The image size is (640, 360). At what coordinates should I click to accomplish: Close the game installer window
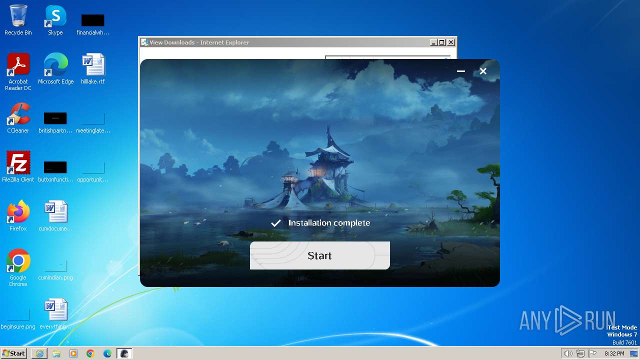483,71
